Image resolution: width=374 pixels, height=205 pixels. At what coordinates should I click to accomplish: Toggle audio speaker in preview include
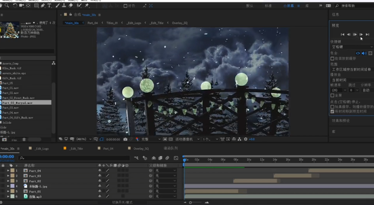click(x=364, y=53)
